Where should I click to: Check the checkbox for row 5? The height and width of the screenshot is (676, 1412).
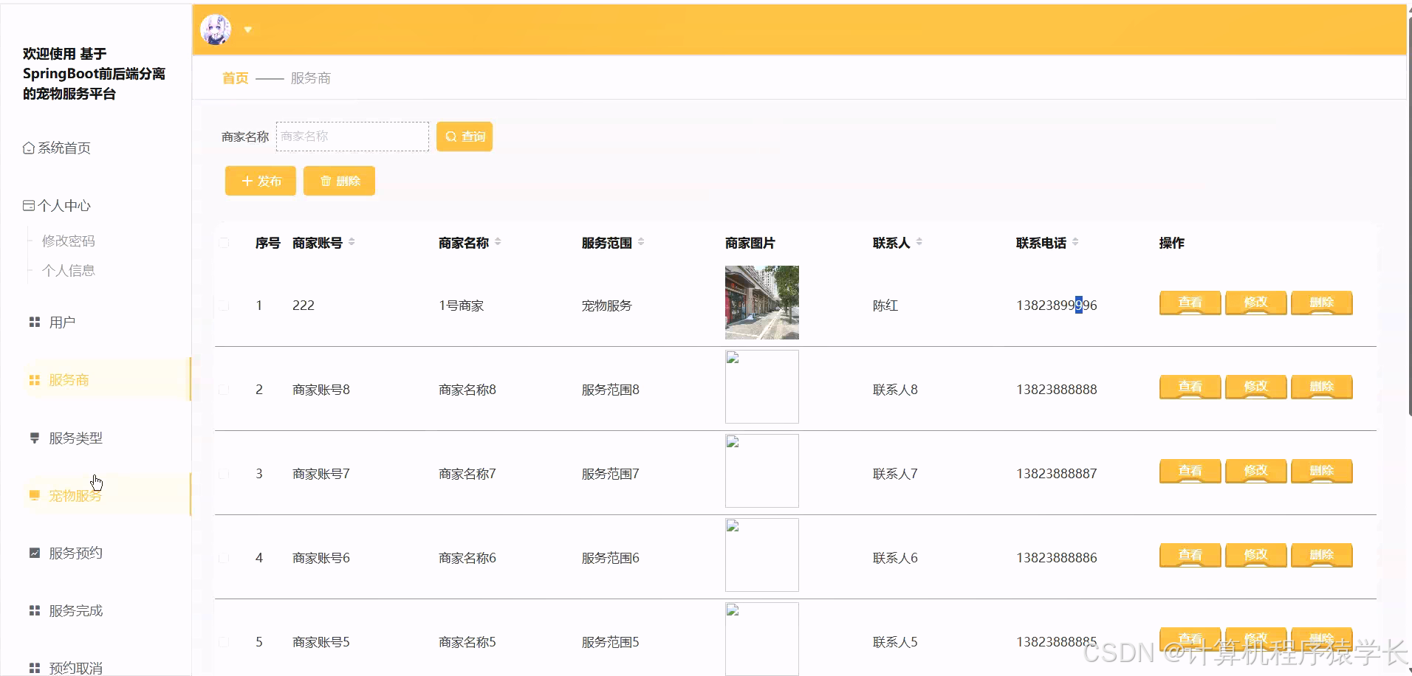[224, 642]
